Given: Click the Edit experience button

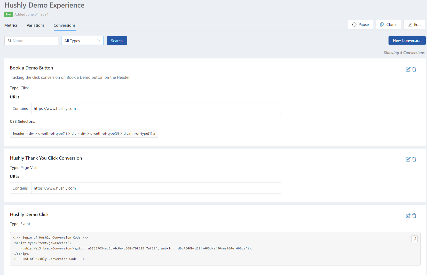Looking at the screenshot, I should tap(414, 24).
